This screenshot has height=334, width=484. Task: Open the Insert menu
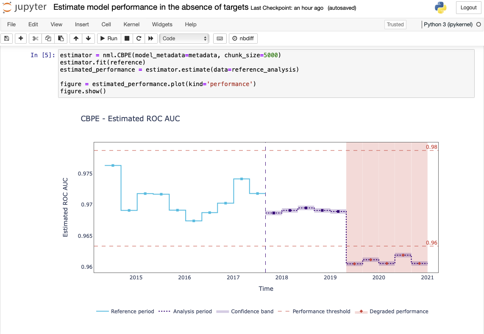click(82, 24)
